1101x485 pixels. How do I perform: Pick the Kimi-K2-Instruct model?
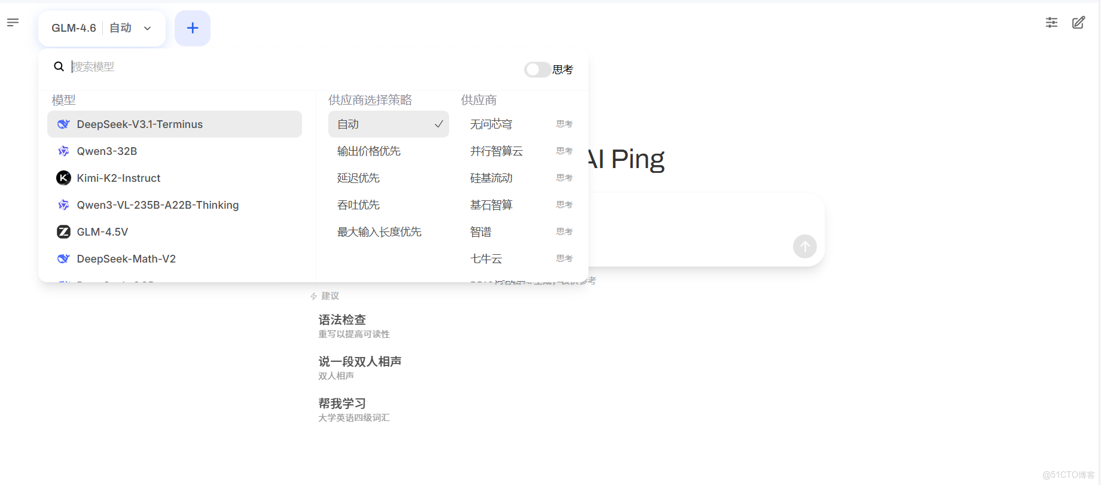[x=175, y=178]
